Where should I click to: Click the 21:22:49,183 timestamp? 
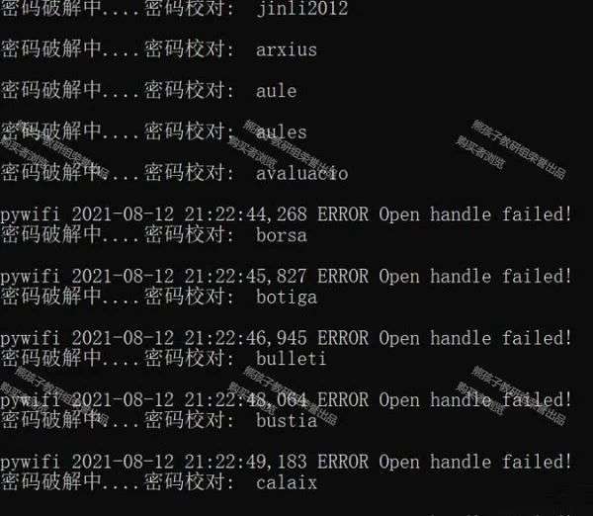245,462
